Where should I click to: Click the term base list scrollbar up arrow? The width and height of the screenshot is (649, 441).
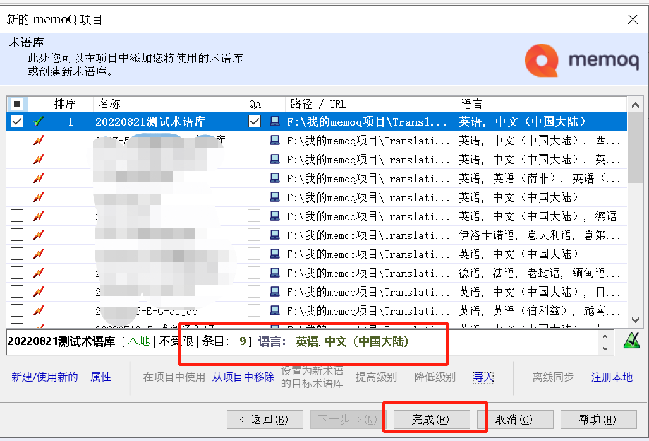pyautogui.click(x=635, y=105)
